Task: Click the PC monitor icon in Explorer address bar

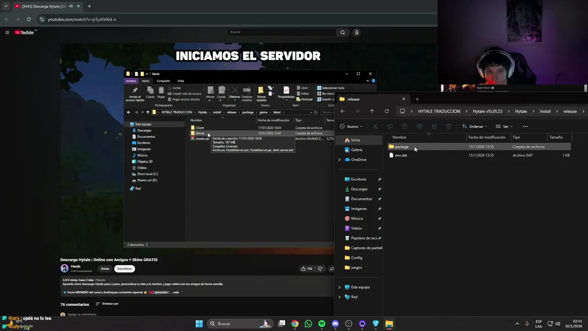Action: (x=402, y=111)
